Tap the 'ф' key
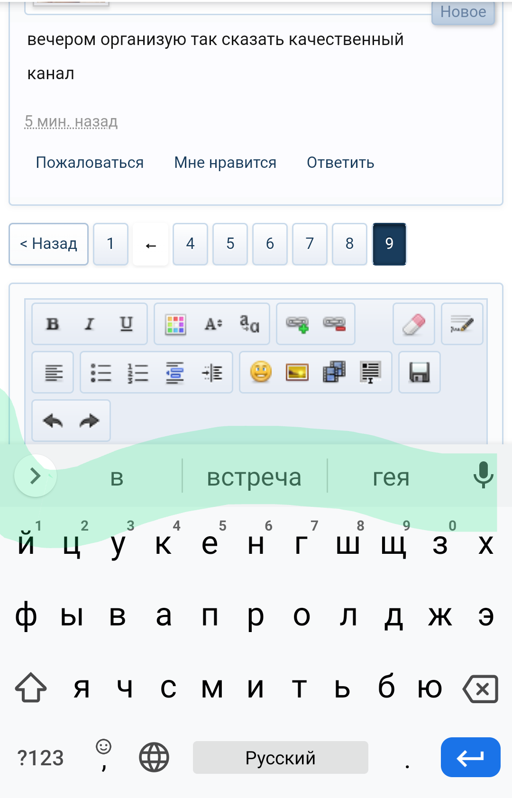 (26, 615)
